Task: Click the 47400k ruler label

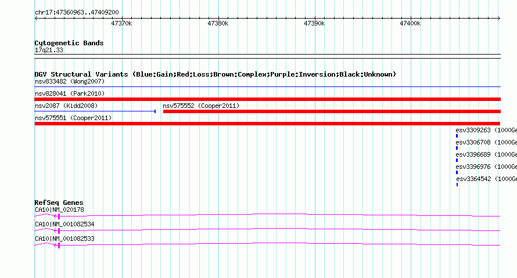Action: [410, 23]
